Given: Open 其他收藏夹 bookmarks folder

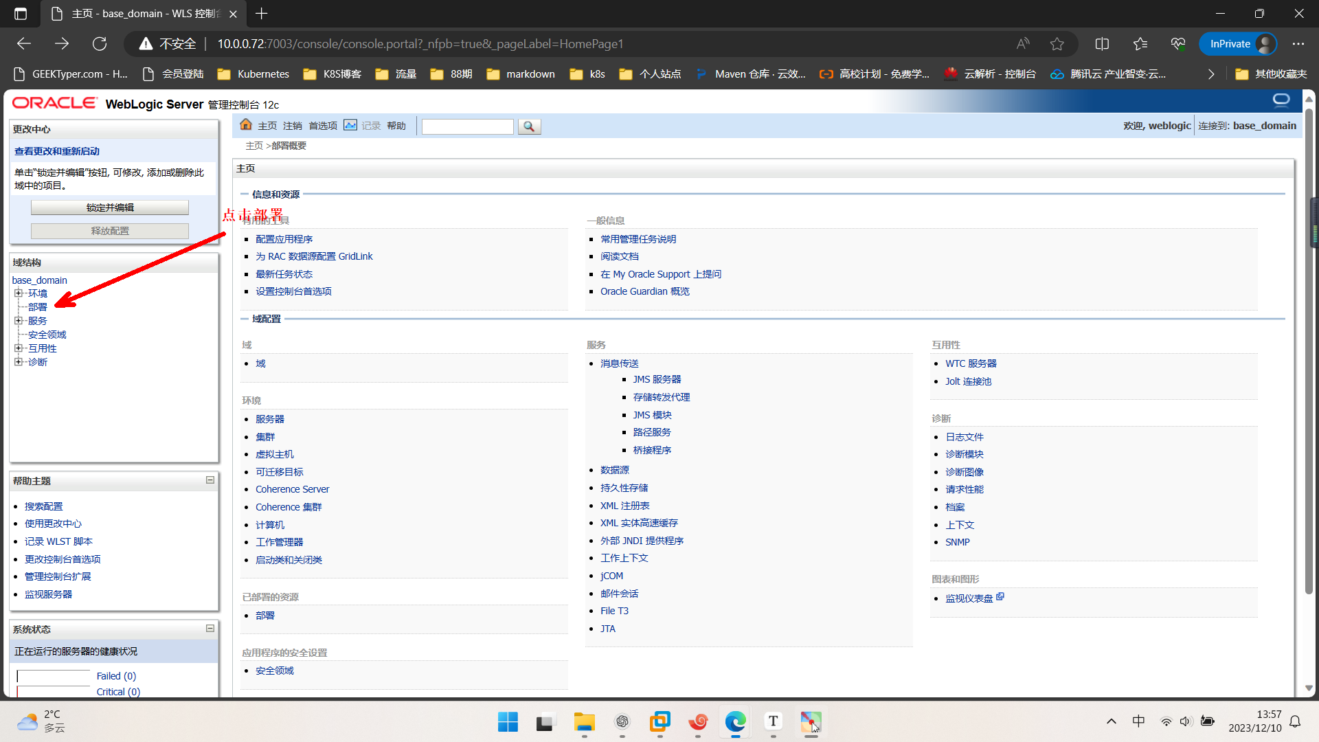Looking at the screenshot, I should 1271,74.
